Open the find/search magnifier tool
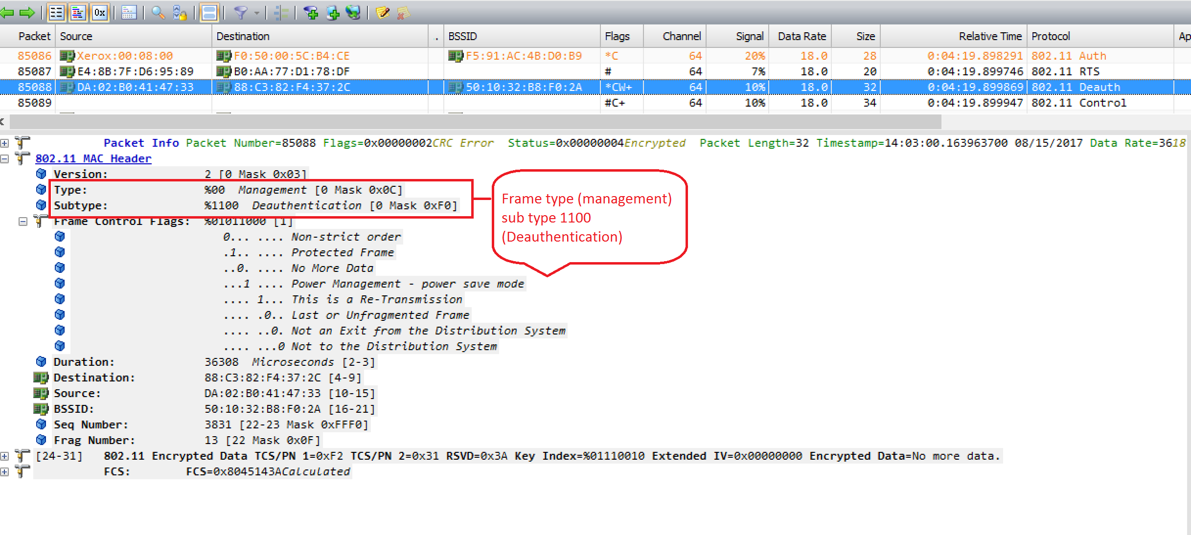1191x535 pixels. pos(158,13)
